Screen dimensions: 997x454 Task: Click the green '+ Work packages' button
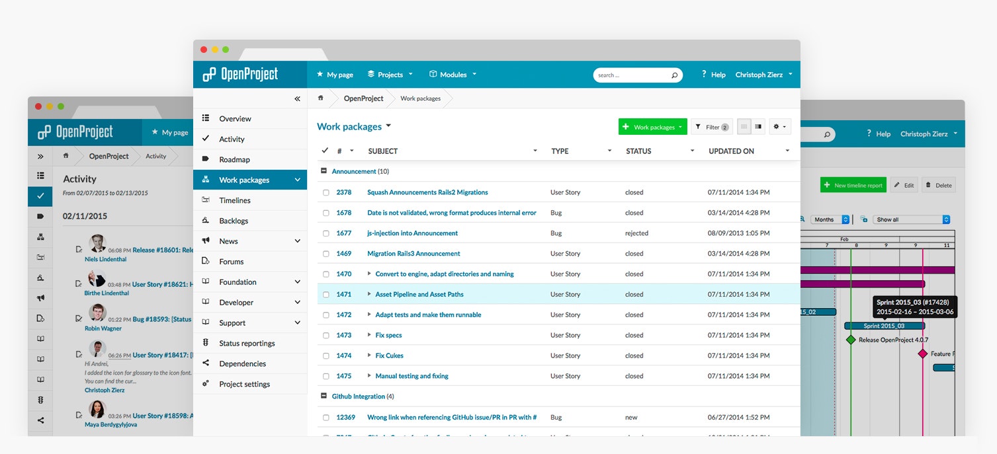click(x=653, y=127)
